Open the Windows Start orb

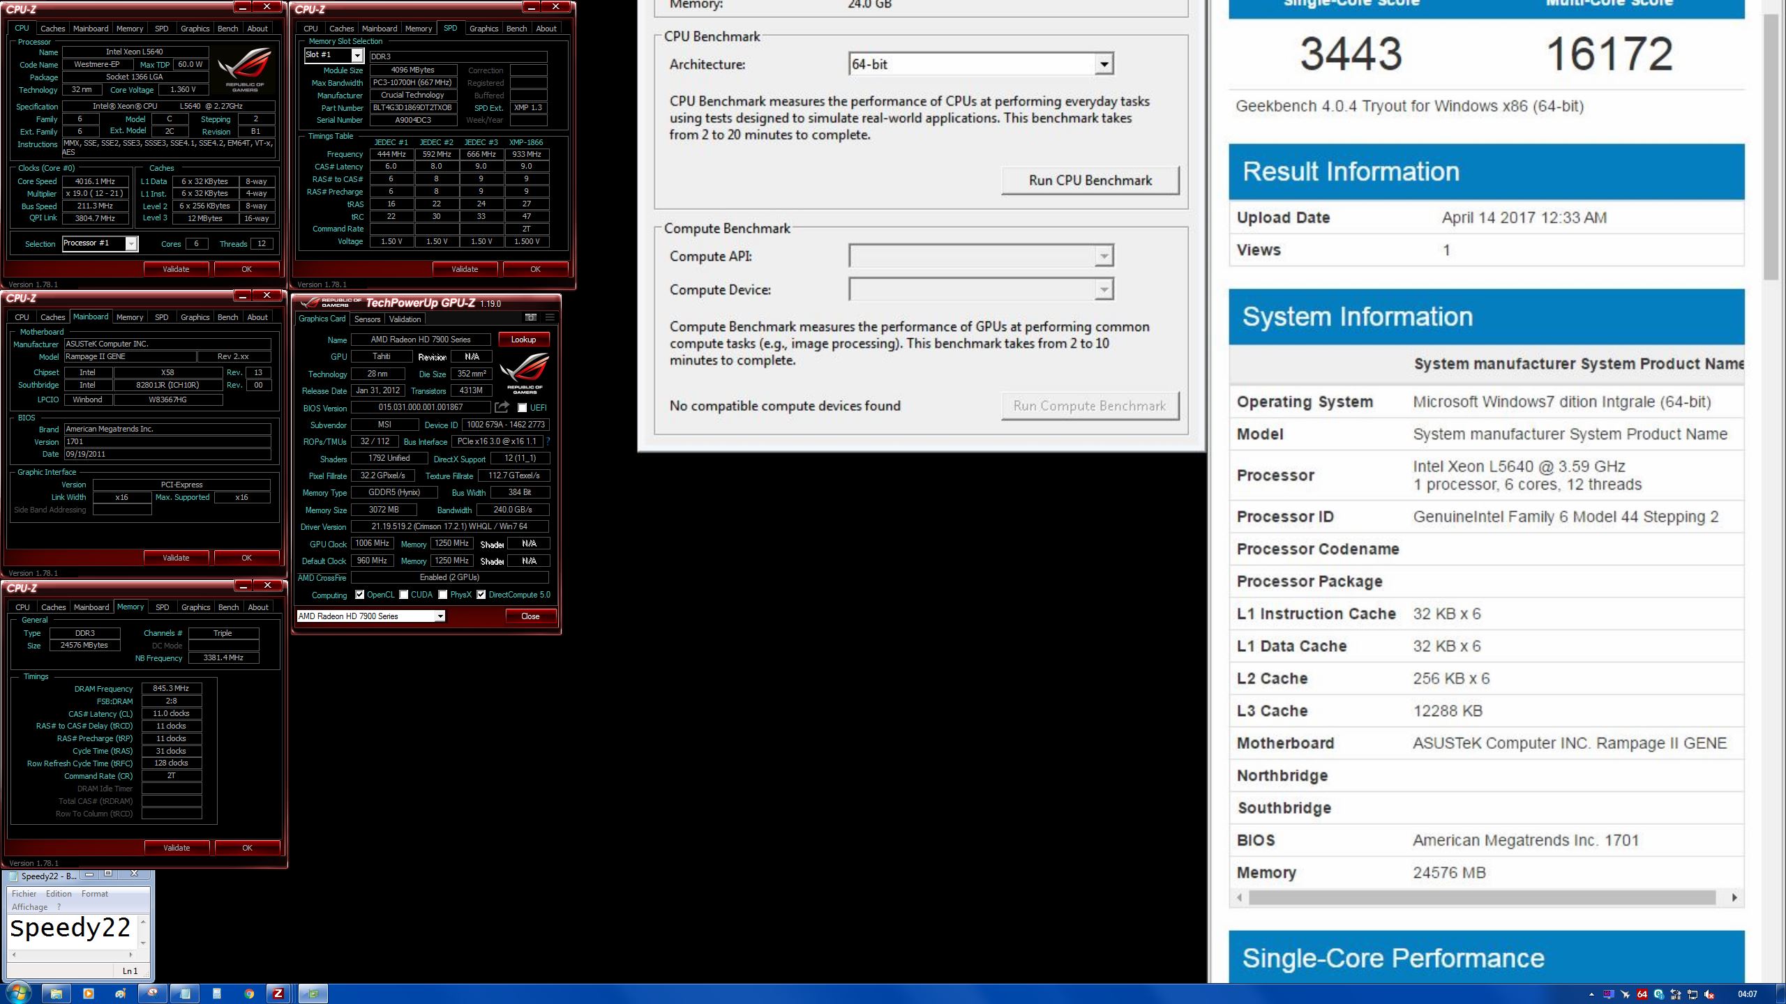(x=19, y=994)
